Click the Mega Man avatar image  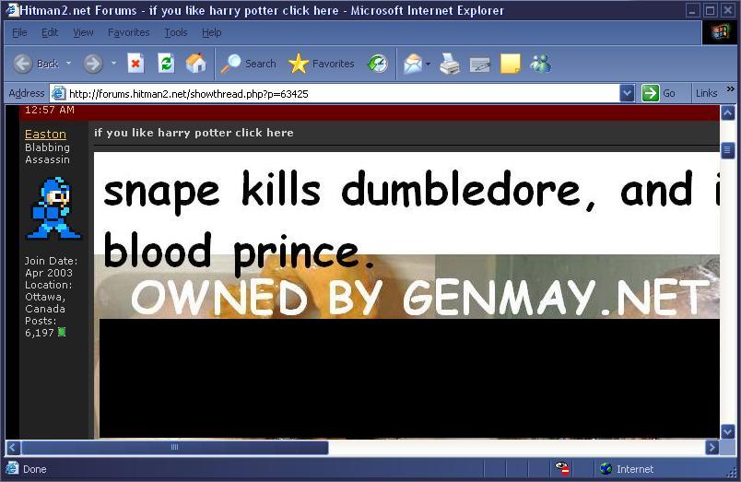[x=53, y=208]
